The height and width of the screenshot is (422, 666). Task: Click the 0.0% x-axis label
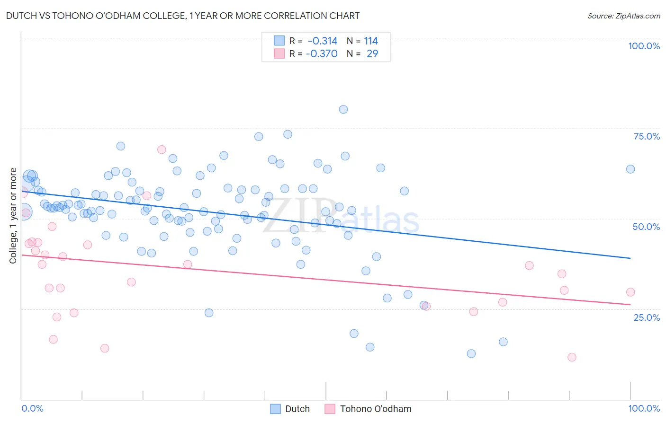[x=32, y=408]
